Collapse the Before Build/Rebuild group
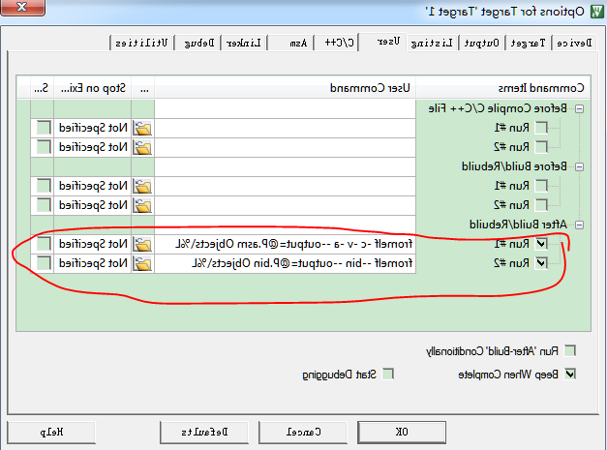The image size is (607, 450). click(579, 166)
